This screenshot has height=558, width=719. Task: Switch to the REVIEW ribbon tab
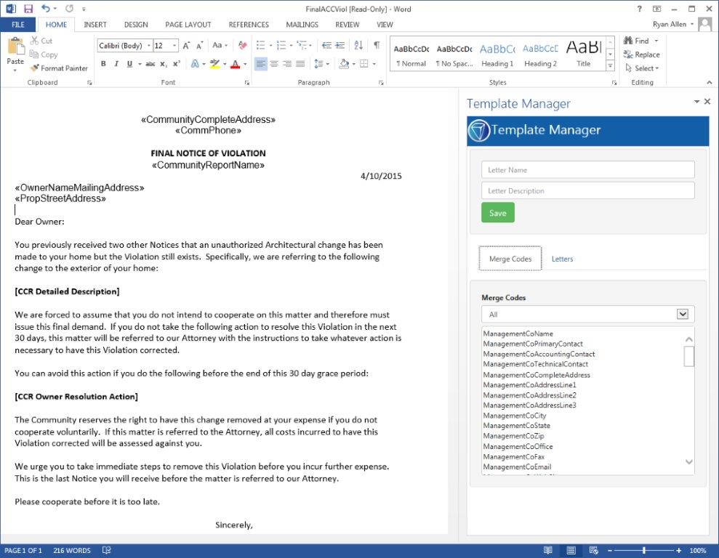point(347,24)
